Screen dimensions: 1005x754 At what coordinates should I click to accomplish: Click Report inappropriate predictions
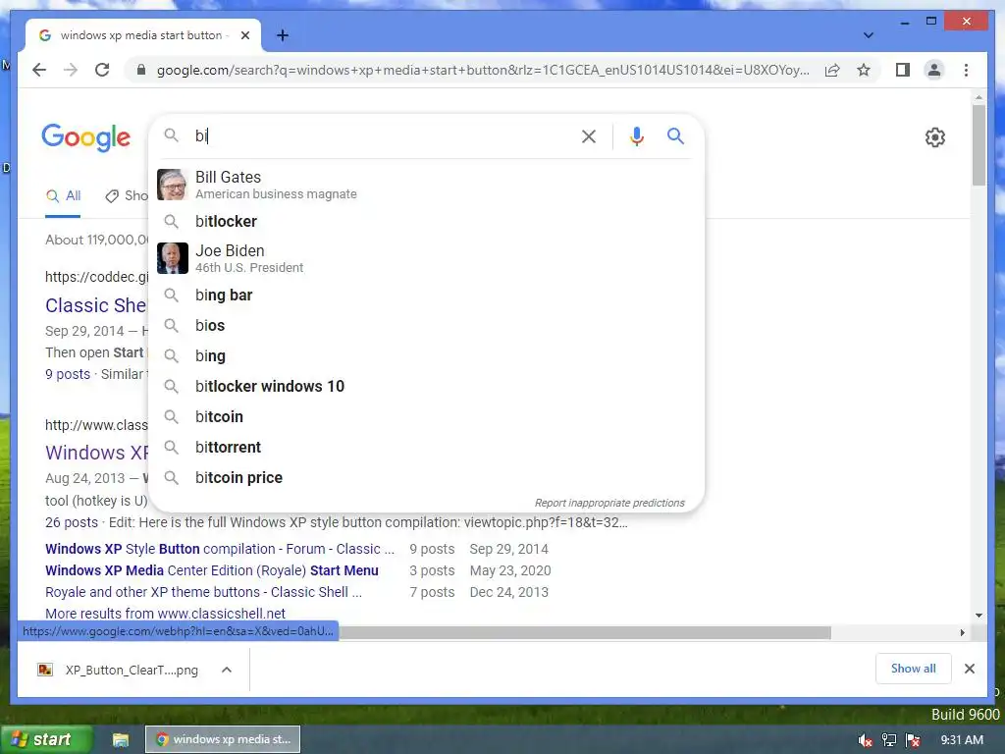(609, 503)
